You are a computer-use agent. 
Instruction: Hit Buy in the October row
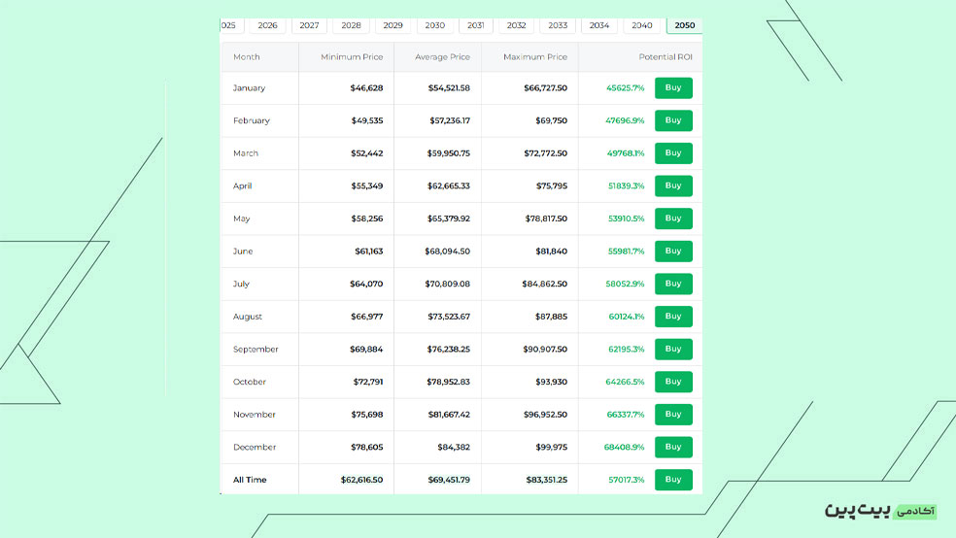(673, 382)
